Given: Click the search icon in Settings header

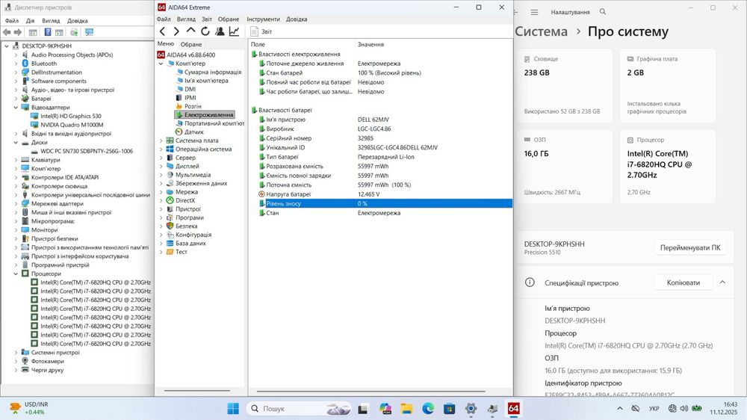Looking at the screenshot, I should tap(603, 11).
